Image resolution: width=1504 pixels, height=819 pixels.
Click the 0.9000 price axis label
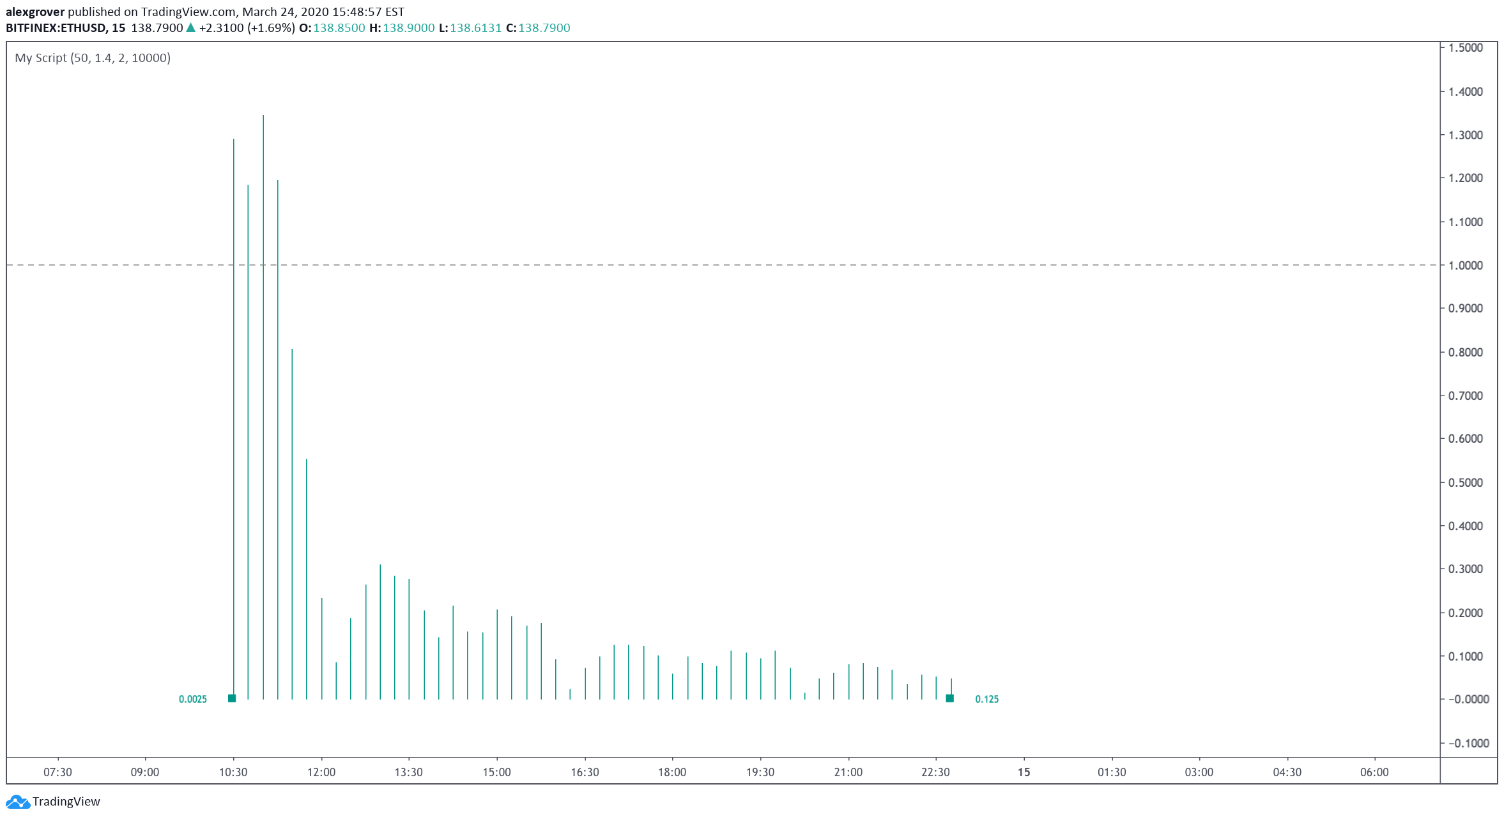[x=1466, y=308]
